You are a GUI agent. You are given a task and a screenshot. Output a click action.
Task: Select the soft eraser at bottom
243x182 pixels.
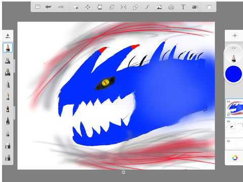(8, 157)
